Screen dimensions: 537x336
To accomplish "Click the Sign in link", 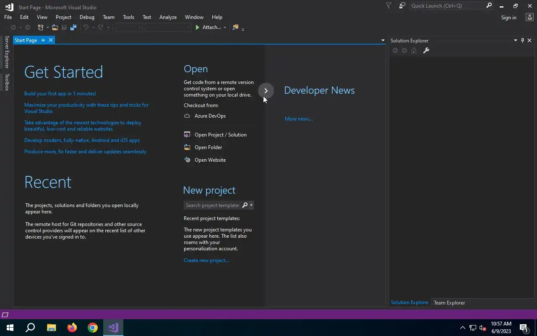I will tap(508, 18).
